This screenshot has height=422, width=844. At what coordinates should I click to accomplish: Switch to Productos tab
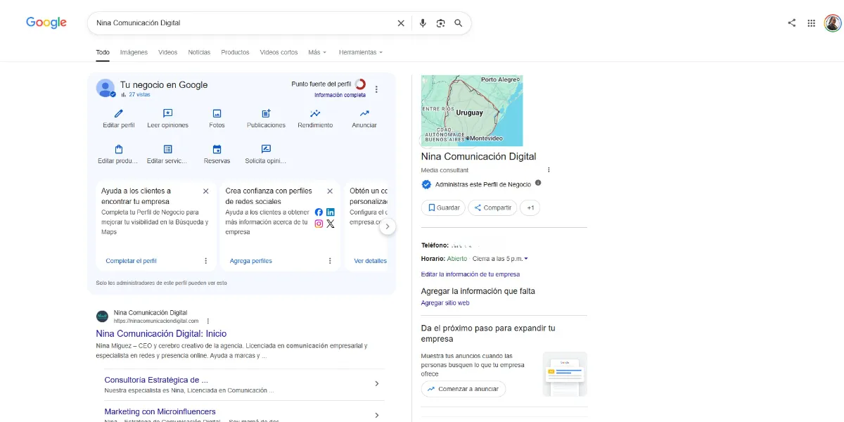(235, 53)
